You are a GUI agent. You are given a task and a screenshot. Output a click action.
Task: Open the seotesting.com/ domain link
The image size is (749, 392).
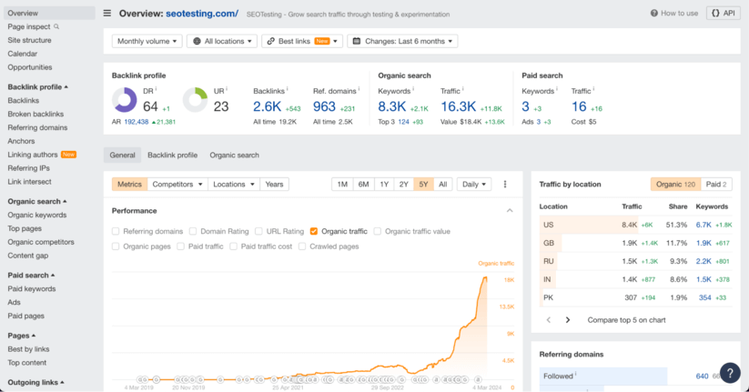(203, 14)
